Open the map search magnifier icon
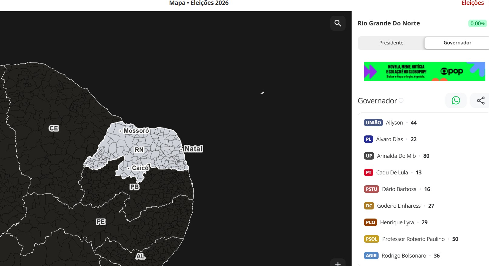Viewport: 489px width, 266px height. click(338, 23)
